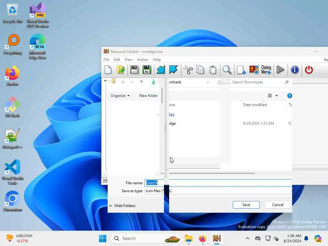Click Hide Folders toggle
The width and height of the screenshot is (328, 246).
pyautogui.click(x=122, y=206)
